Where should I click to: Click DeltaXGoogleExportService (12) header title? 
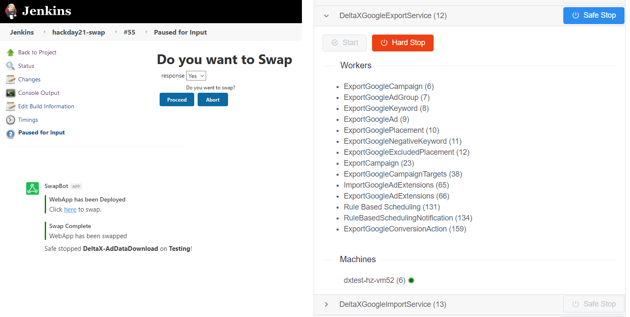393,16
